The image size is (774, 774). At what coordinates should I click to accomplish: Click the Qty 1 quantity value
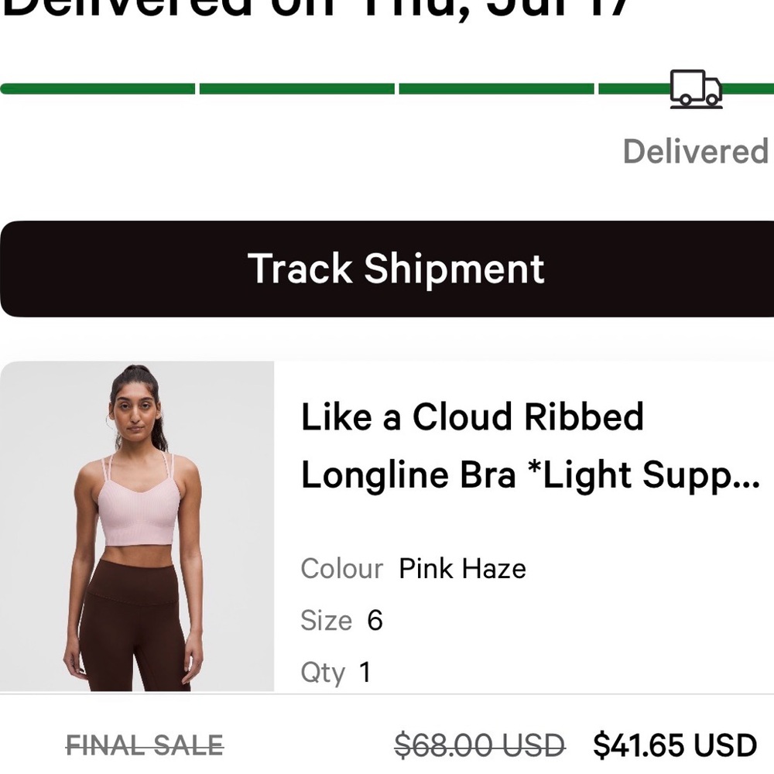pos(364,673)
